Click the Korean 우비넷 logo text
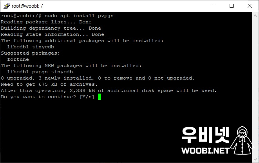This screenshot has width=259, height=163. [205, 135]
